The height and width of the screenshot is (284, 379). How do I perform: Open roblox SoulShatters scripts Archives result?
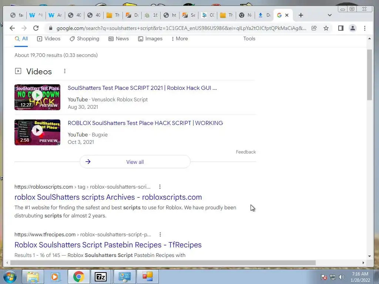click(108, 197)
